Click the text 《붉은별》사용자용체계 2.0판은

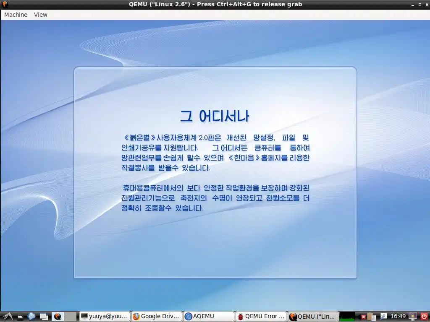point(172,138)
